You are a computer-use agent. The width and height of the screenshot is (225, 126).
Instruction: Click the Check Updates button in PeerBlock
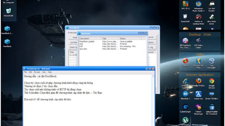coord(73,47)
